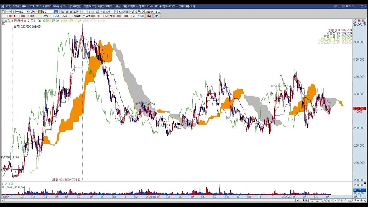
Task: Select weekly (주) chart period
Action: (60, 12)
